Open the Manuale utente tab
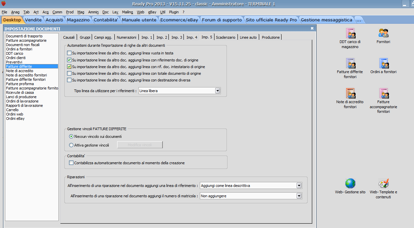 click(139, 20)
